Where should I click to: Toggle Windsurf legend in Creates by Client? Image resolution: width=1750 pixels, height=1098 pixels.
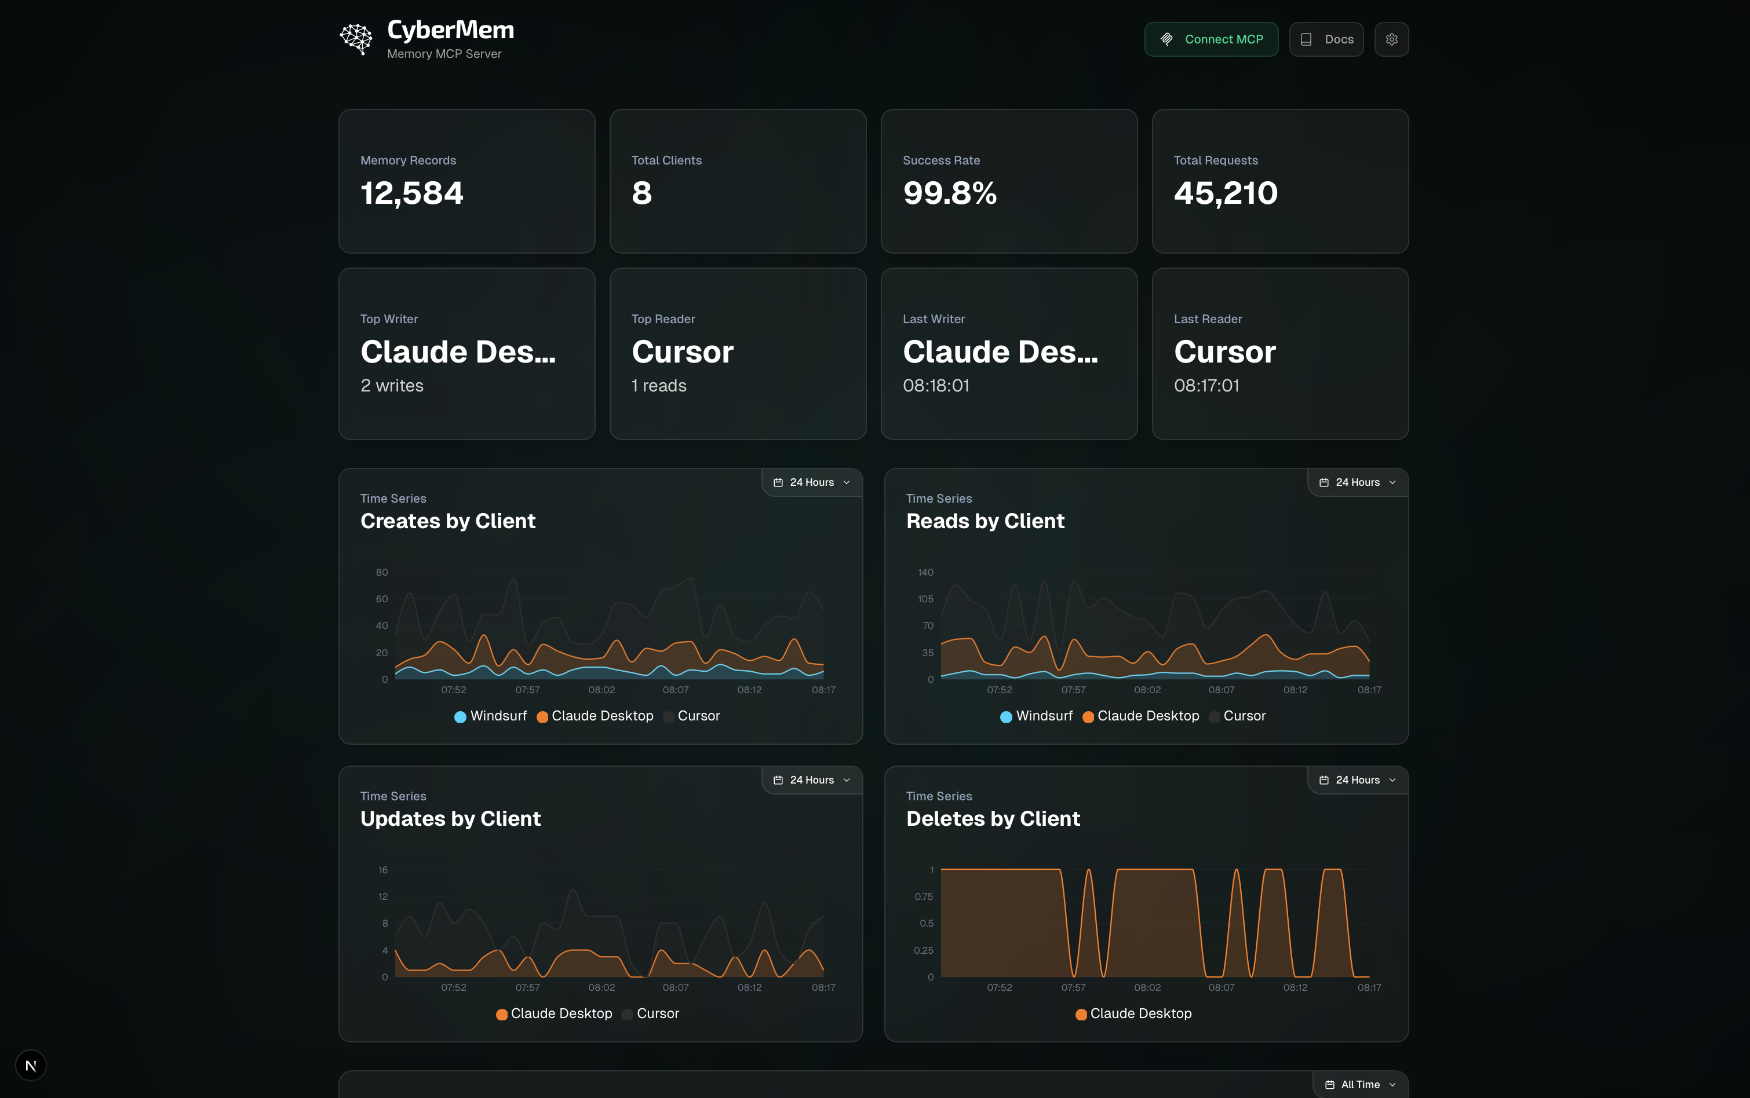(490, 716)
